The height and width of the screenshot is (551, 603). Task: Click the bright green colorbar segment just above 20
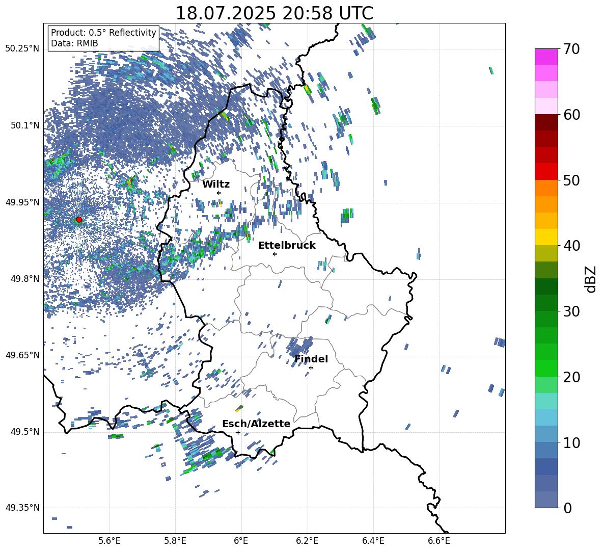546,368
